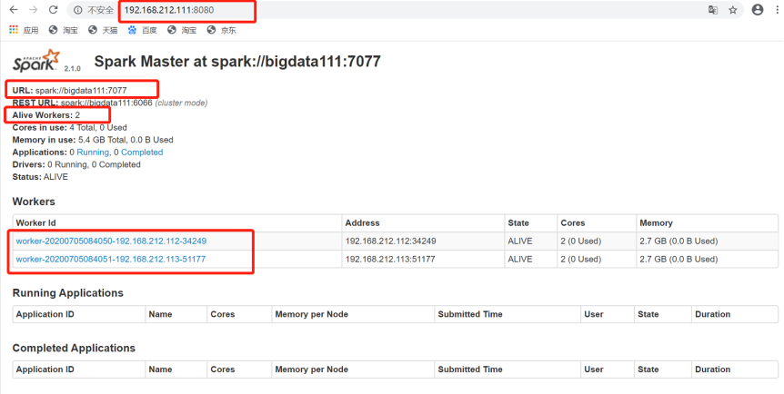
Task: Bookmark this page with the star icon
Action: pyautogui.click(x=732, y=10)
